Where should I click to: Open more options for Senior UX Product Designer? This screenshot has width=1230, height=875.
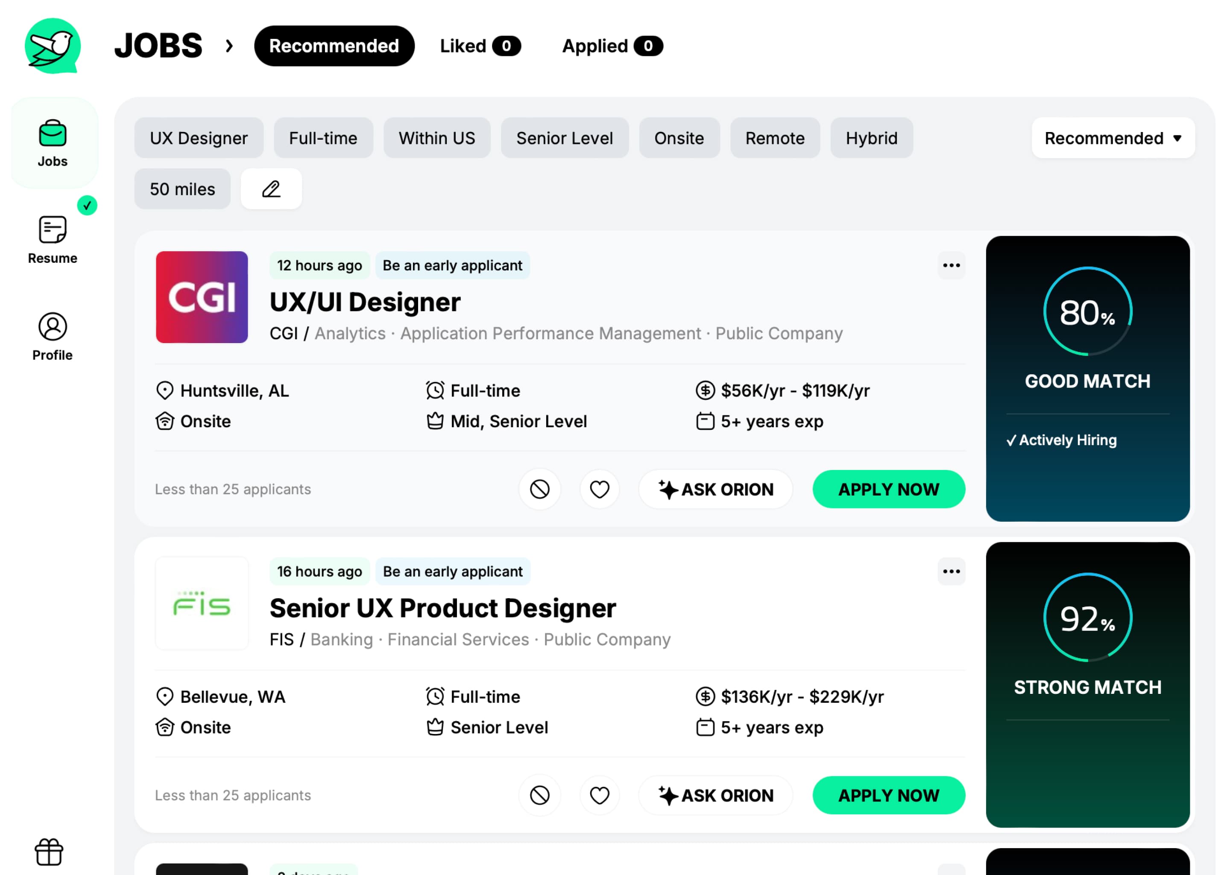click(951, 572)
